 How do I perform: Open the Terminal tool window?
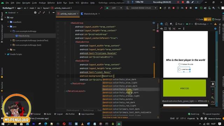tap(36, 114)
